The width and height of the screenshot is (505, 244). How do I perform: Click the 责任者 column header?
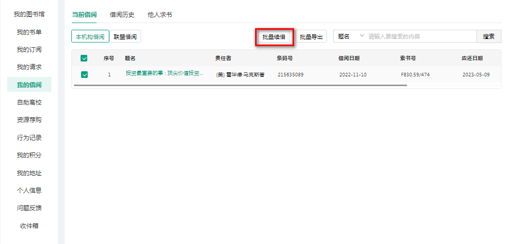coord(223,58)
